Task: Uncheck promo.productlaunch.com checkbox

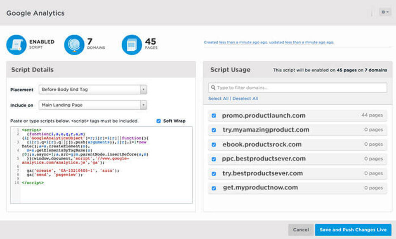Action: click(x=214, y=116)
